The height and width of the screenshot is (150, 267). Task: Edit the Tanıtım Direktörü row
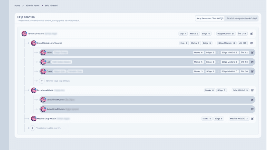click(x=252, y=33)
